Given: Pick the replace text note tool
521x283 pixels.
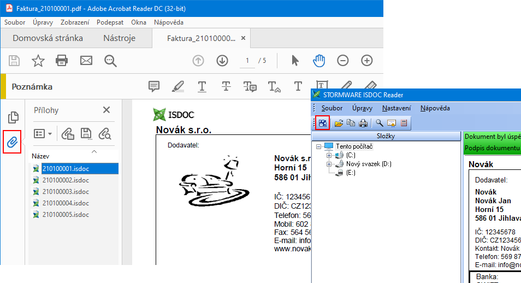Looking at the screenshot, I should [250, 86].
